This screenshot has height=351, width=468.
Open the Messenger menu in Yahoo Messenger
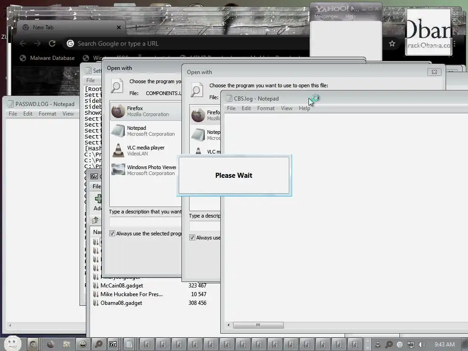point(326,17)
